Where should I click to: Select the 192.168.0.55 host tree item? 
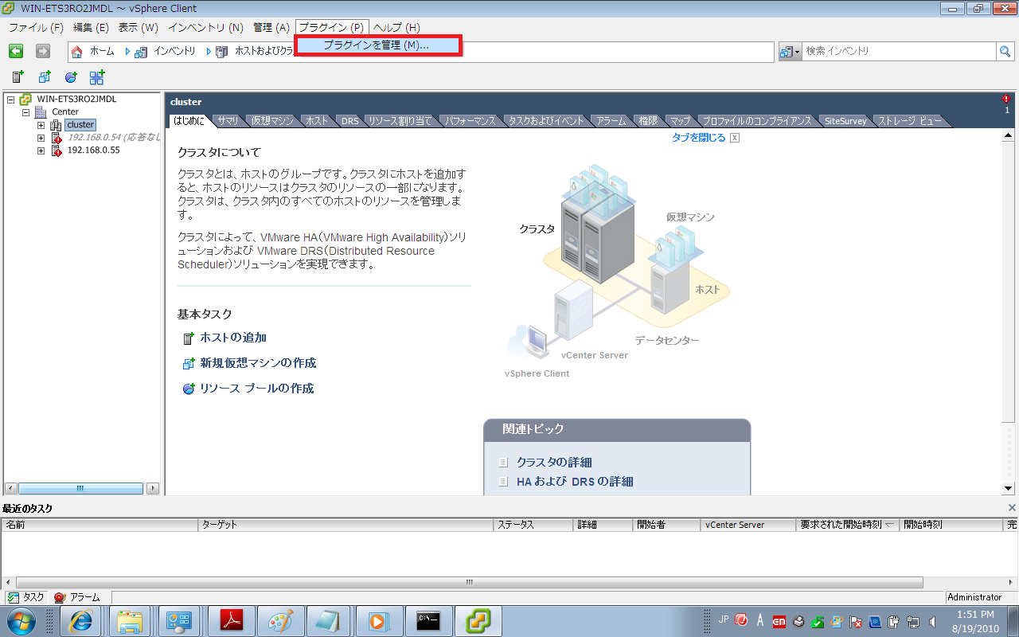pyautogui.click(x=93, y=150)
